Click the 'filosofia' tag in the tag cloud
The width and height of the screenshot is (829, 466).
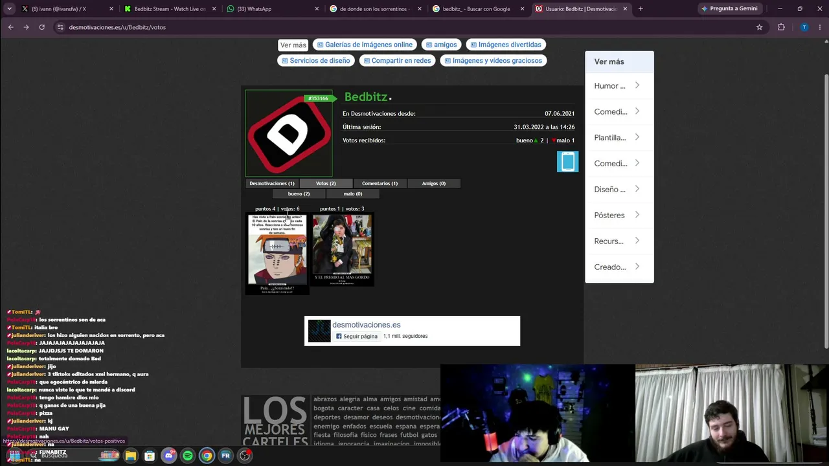(x=345, y=435)
